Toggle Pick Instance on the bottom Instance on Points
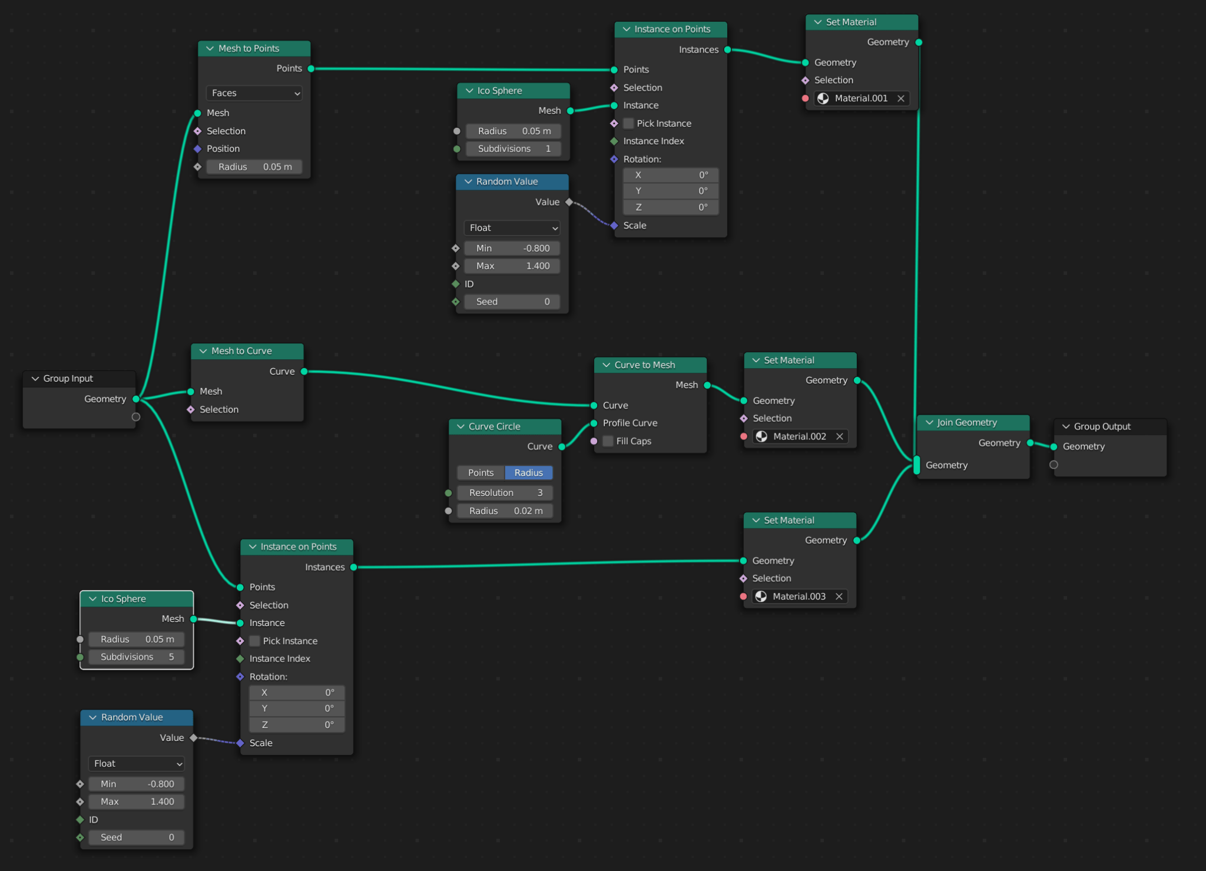This screenshot has width=1206, height=871. tap(255, 641)
